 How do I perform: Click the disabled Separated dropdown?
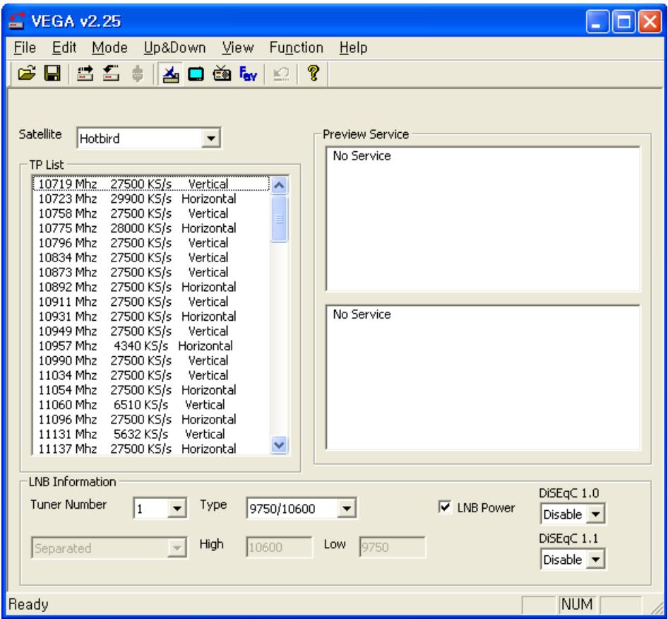coord(109,548)
